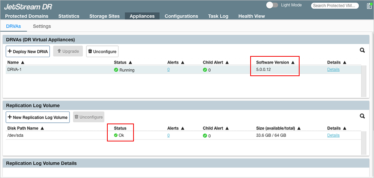
Task: Sort volumes by Disk Path Name header
Action: (x=25, y=128)
